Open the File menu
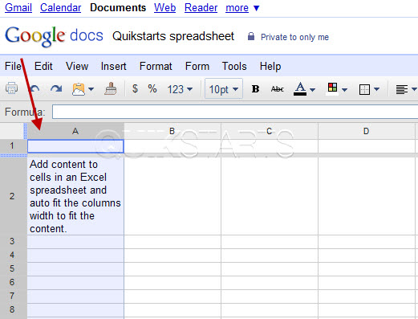 [x=13, y=66]
